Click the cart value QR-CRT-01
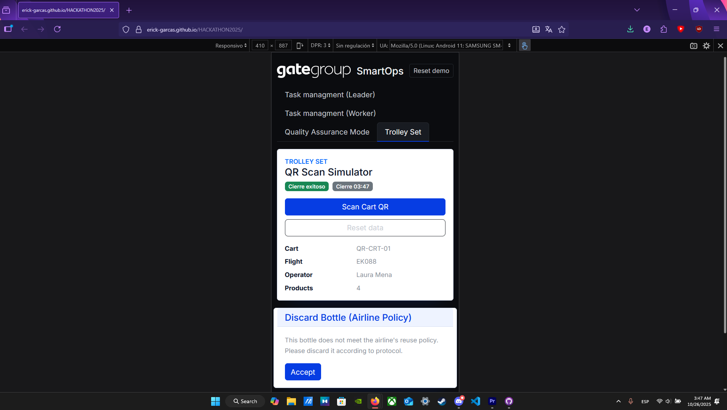The image size is (727, 410). click(373, 249)
